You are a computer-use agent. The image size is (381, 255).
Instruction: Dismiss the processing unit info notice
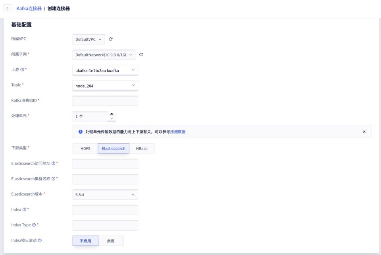(x=364, y=132)
